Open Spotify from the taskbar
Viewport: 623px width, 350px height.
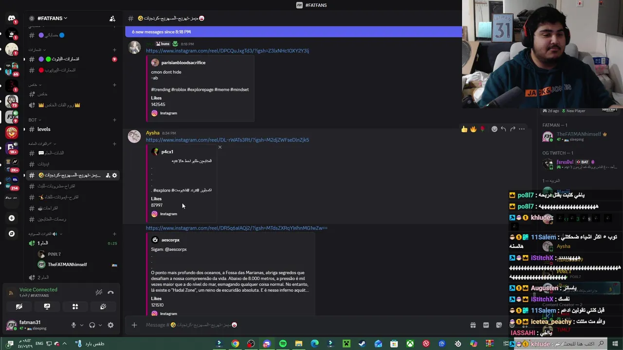pos(283,344)
